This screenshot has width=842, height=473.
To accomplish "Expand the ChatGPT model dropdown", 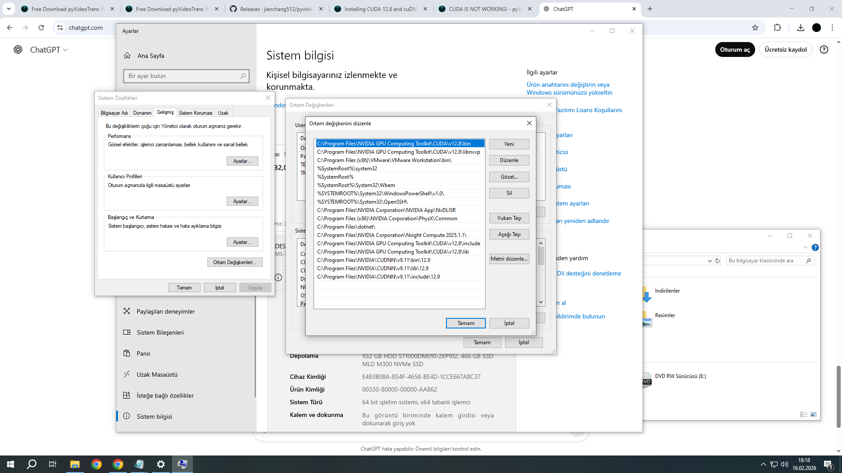I will point(49,50).
